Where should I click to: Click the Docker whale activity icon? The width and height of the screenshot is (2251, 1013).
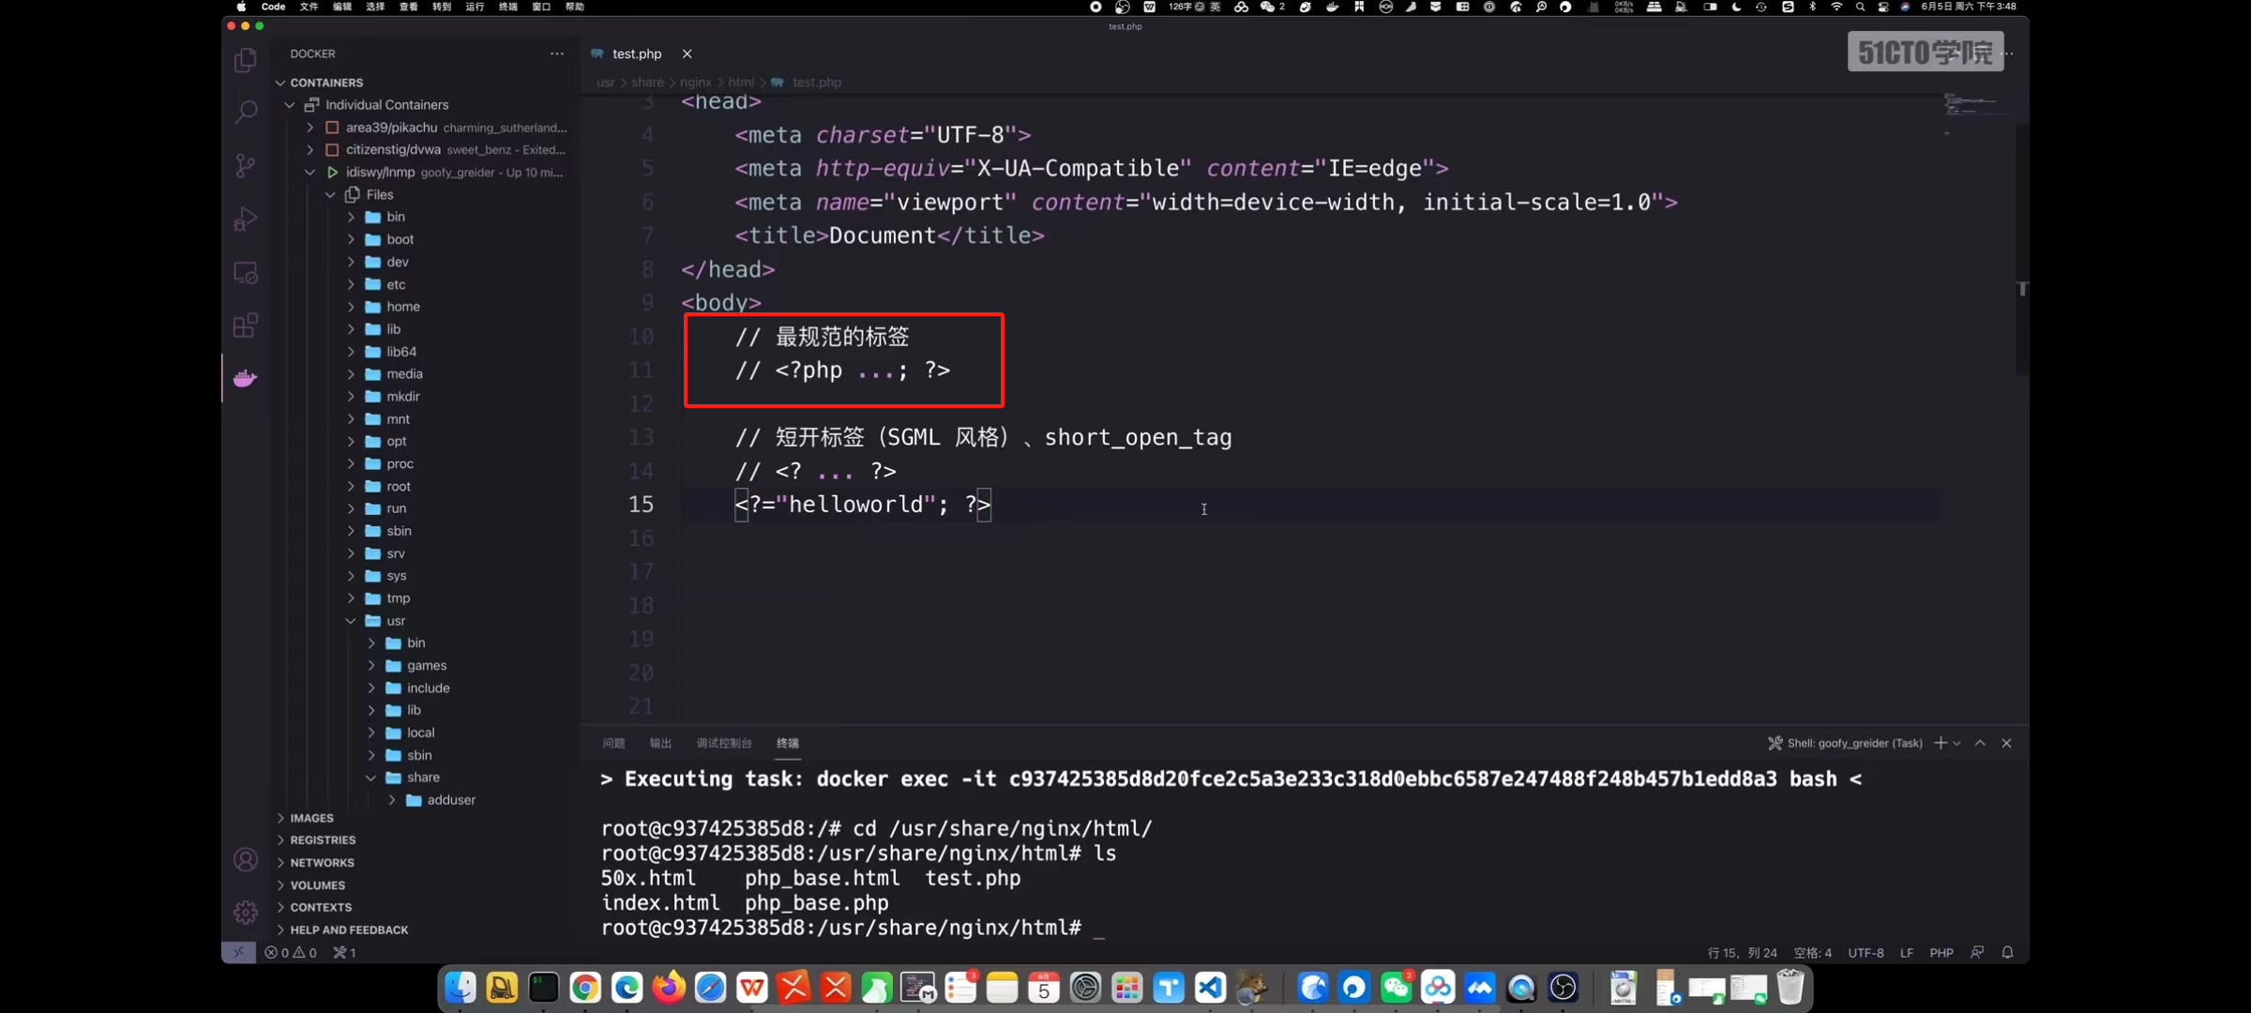click(x=246, y=378)
